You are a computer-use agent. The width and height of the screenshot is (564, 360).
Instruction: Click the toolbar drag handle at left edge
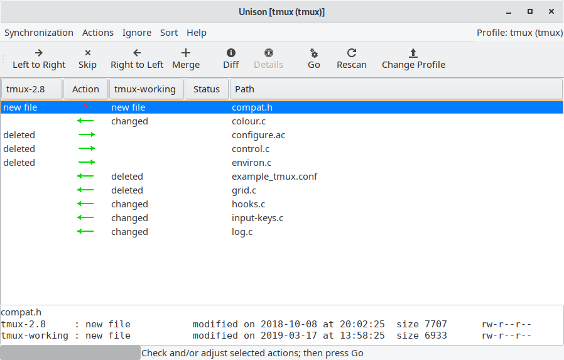click(3, 59)
